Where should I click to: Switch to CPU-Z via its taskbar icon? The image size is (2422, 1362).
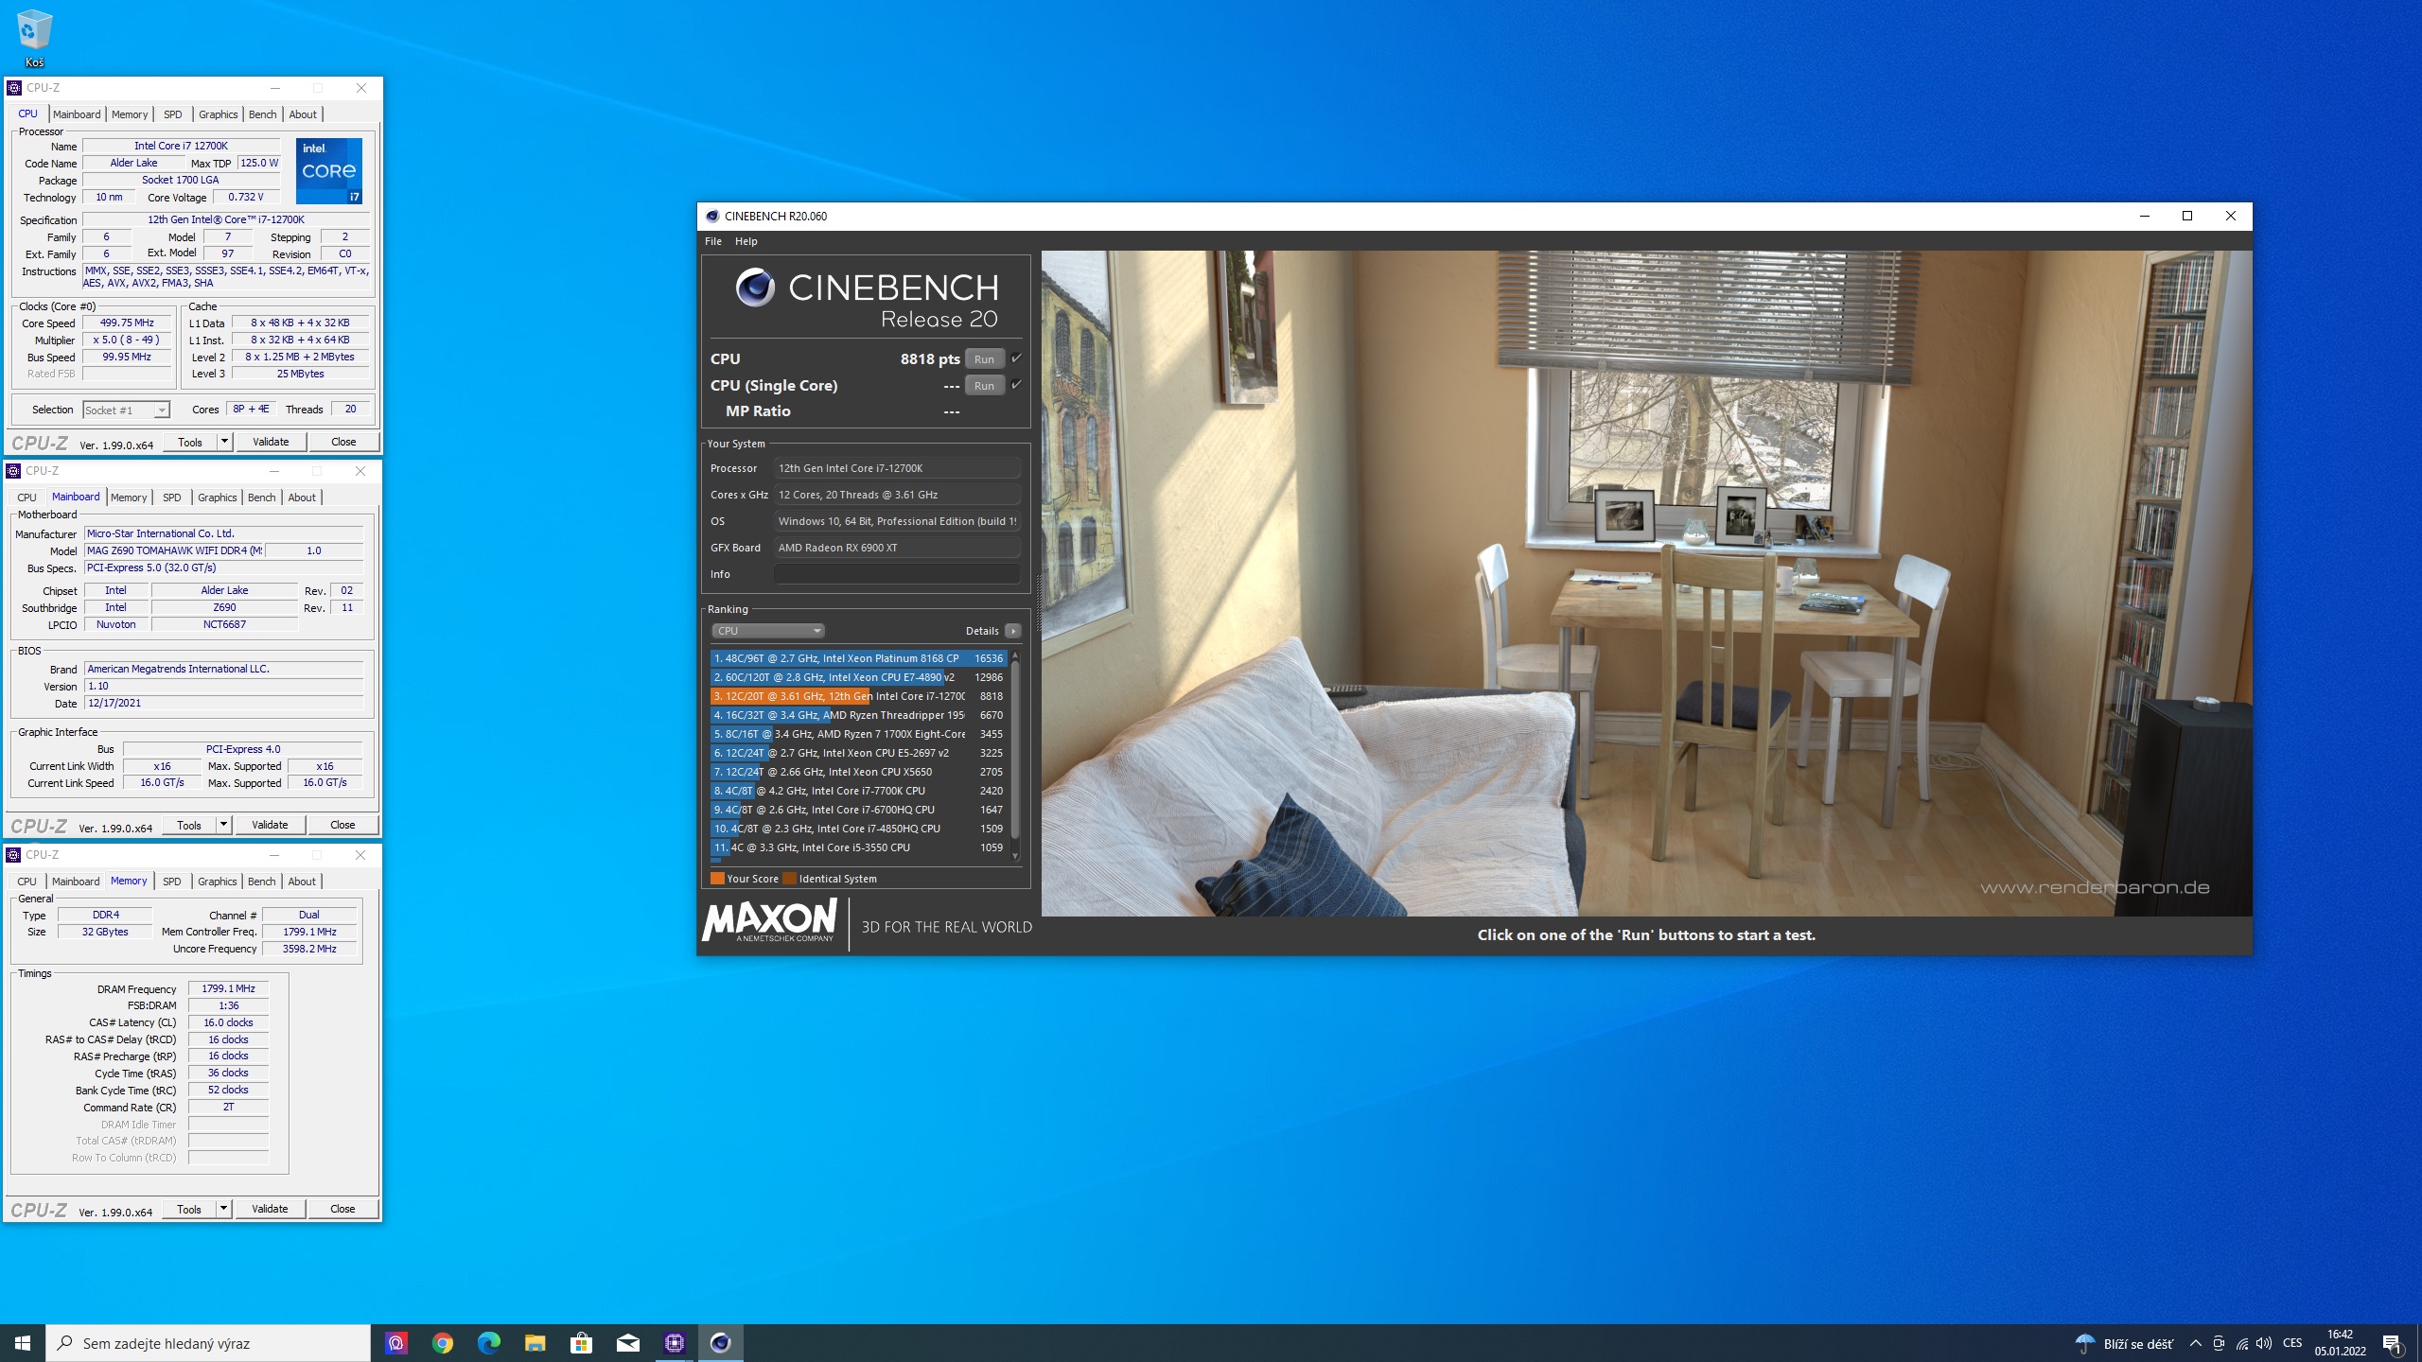coord(675,1342)
